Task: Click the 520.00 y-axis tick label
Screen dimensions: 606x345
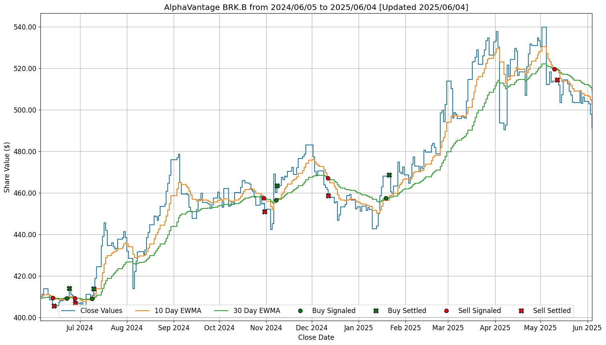Action: click(26, 69)
